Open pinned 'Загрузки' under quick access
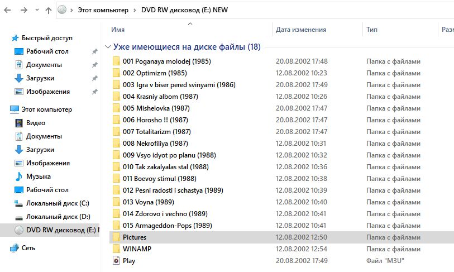The height and width of the screenshot is (272, 454). [40, 78]
